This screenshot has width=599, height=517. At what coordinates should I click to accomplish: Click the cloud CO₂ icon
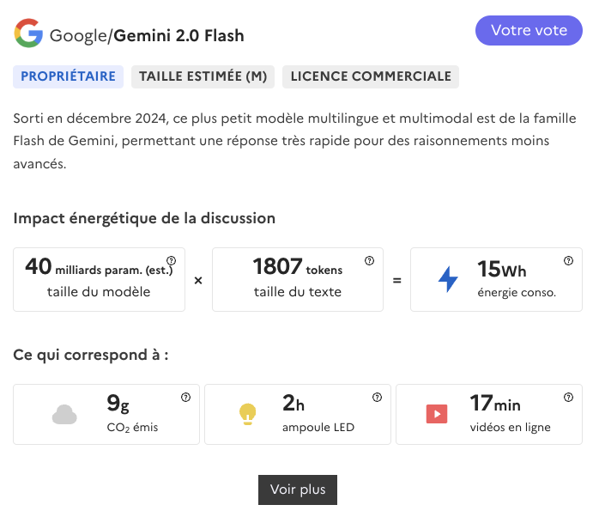click(64, 415)
